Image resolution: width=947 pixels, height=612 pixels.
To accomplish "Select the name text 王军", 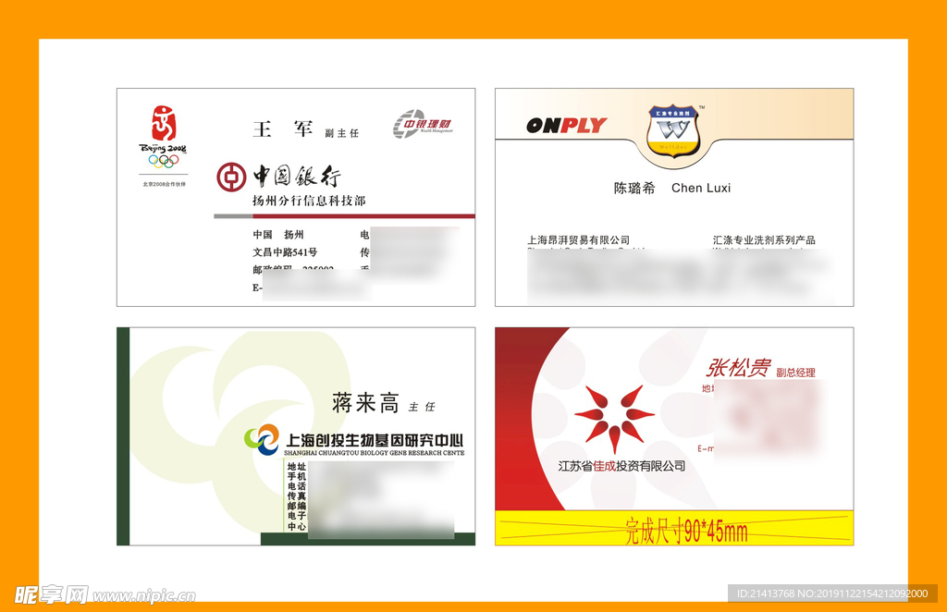I will click(x=283, y=129).
